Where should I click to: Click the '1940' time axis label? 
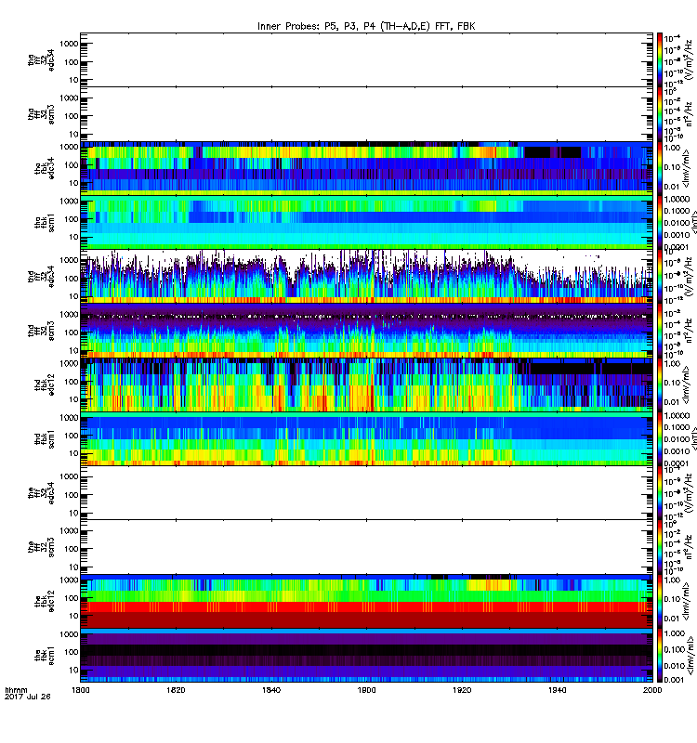tap(557, 690)
